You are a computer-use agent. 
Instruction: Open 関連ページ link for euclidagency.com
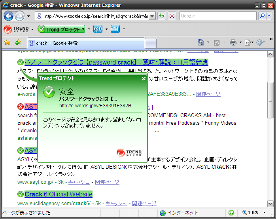tap(144, 204)
